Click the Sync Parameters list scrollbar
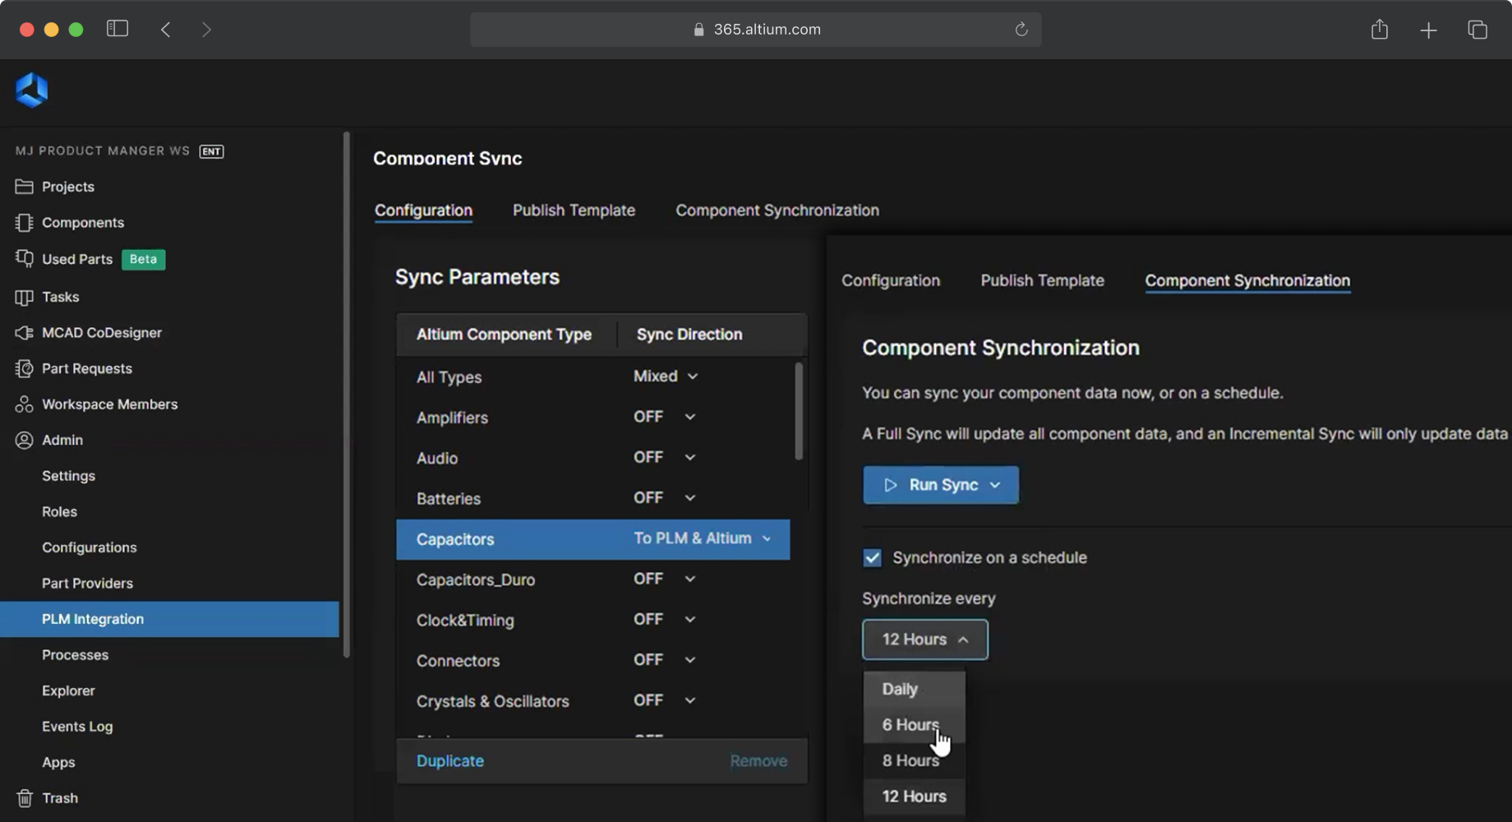 799,411
